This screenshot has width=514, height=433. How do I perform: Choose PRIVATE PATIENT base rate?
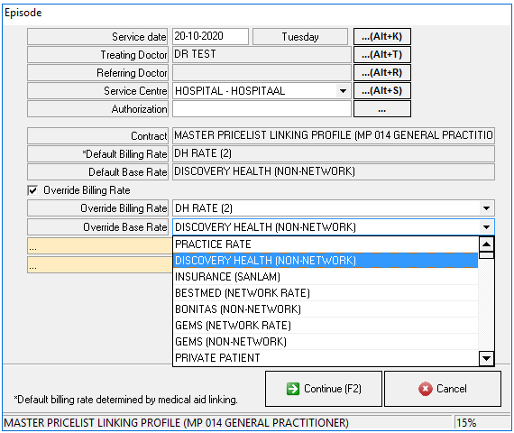[x=326, y=358]
